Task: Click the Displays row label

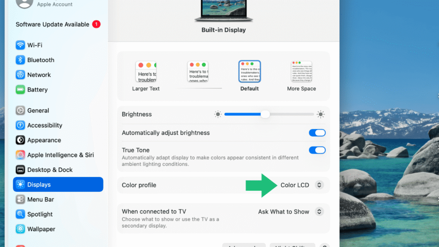Action: pyautogui.click(x=39, y=185)
